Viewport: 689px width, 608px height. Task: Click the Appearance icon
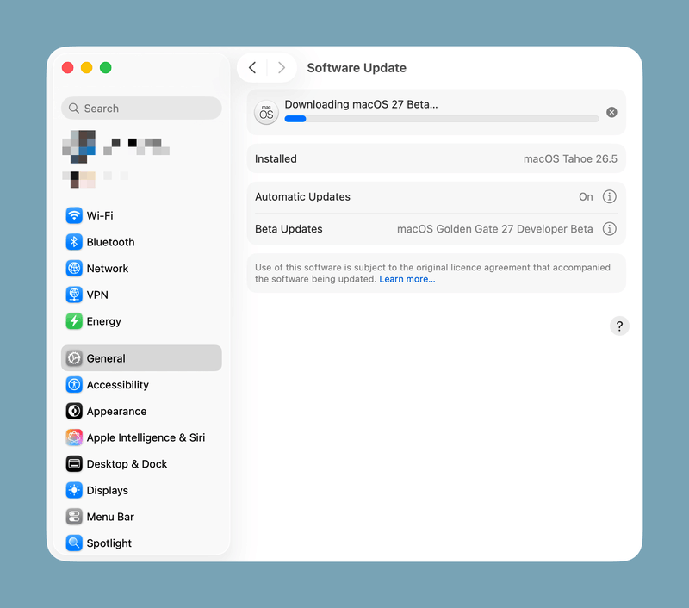pos(74,411)
